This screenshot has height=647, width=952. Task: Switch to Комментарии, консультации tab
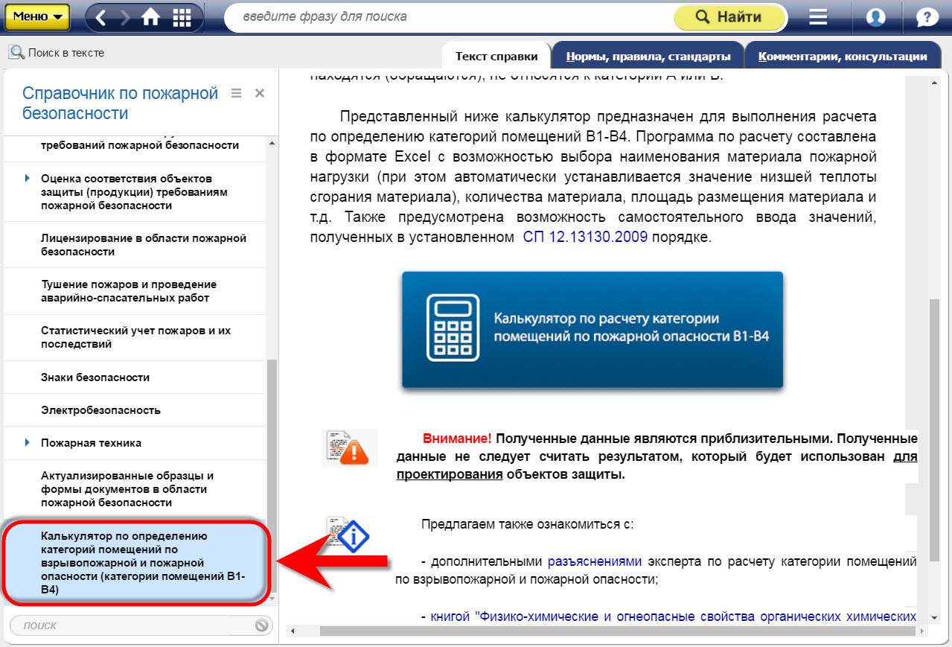tap(842, 57)
